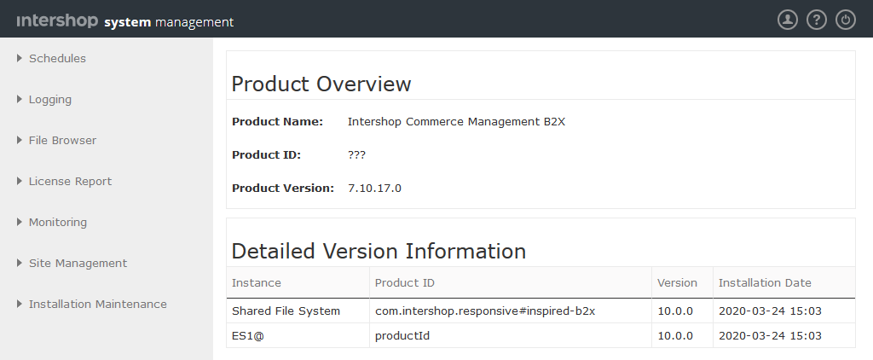Click the Product Name: label
This screenshot has height=360, width=873.
tap(277, 121)
